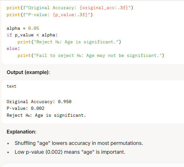Click the print P-value f-string code line
Screen dimensions: 184x167
pyautogui.click(x=50, y=15)
